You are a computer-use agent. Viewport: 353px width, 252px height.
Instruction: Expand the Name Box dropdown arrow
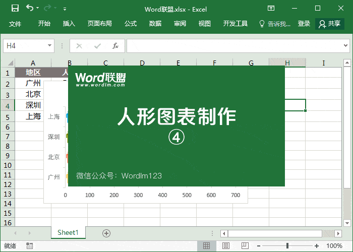(50, 46)
